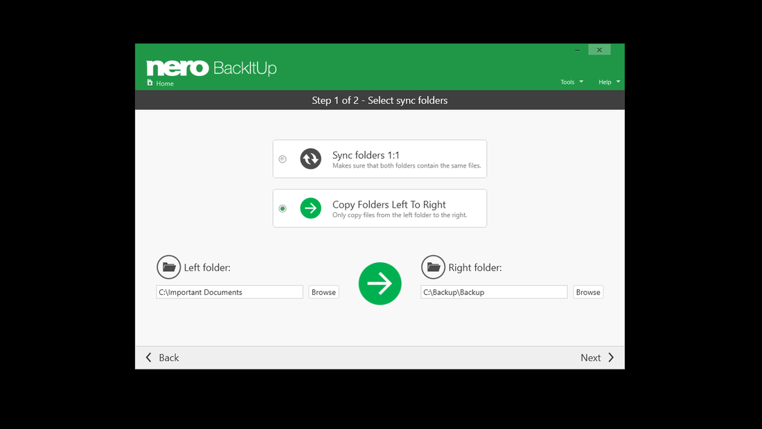The image size is (762, 429).
Task: Click the Step 1 of 2 header bar
Action: 380,100
